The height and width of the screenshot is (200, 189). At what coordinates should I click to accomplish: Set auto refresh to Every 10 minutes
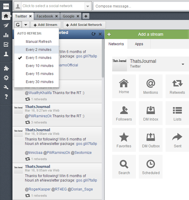(36, 66)
